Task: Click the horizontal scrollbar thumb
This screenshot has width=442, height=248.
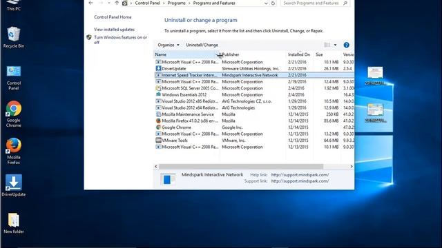Action: click(x=241, y=167)
